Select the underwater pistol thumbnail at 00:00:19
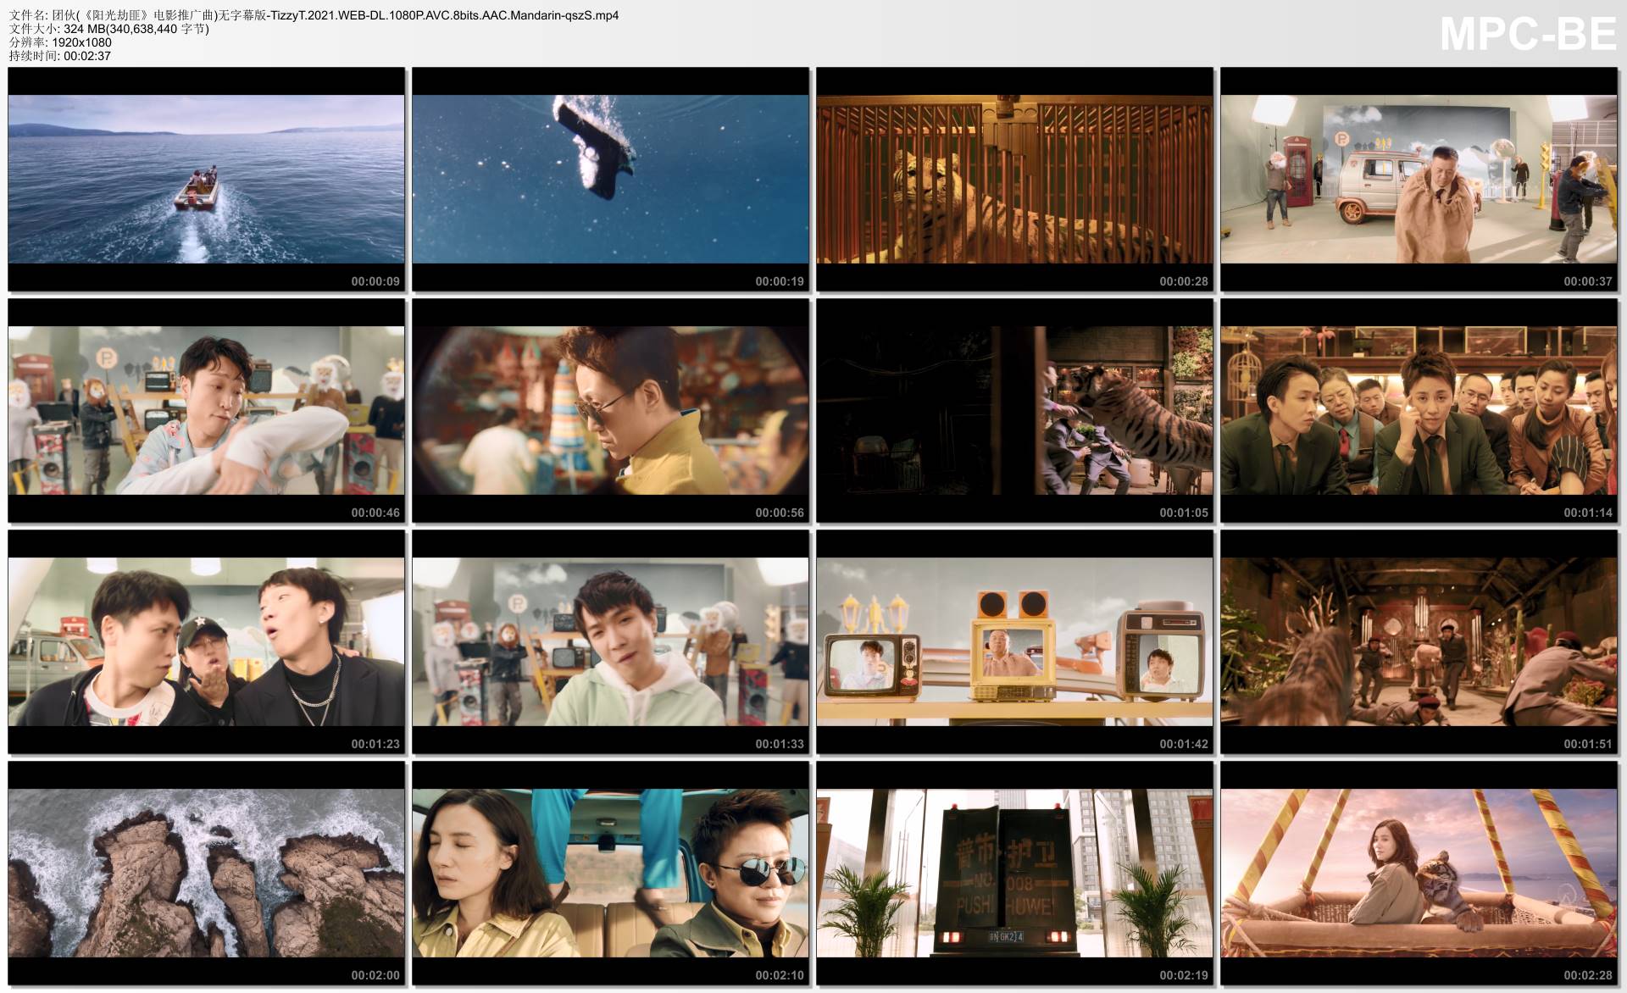Screen dimensions: 1627x993 (610, 179)
